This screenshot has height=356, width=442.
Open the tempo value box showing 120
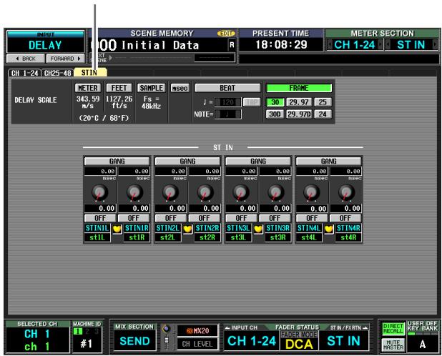(227, 102)
